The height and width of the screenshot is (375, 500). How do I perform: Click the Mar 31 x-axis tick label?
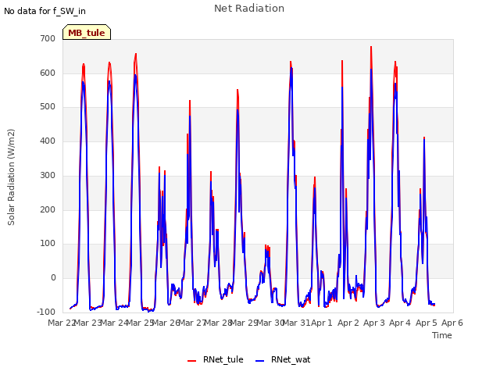click(x=296, y=323)
